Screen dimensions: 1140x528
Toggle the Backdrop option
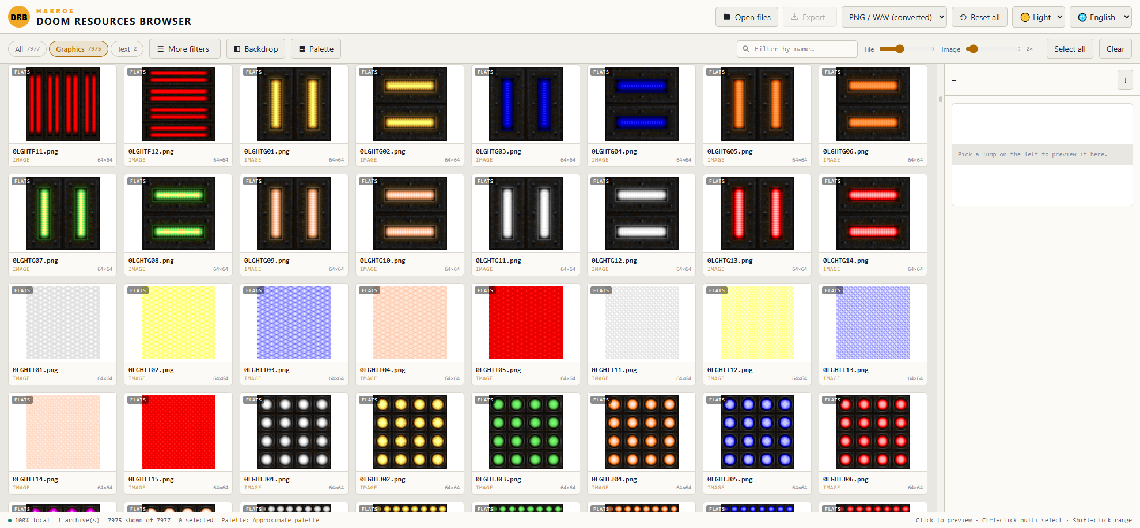(x=256, y=49)
